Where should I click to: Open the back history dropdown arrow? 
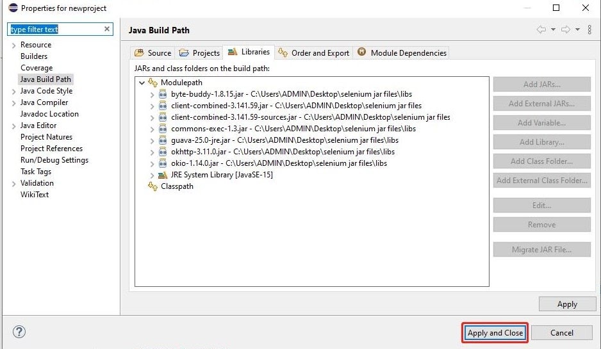click(x=553, y=29)
